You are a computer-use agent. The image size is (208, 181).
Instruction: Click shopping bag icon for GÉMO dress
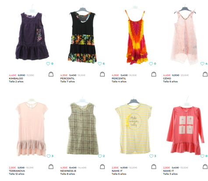[205, 74]
